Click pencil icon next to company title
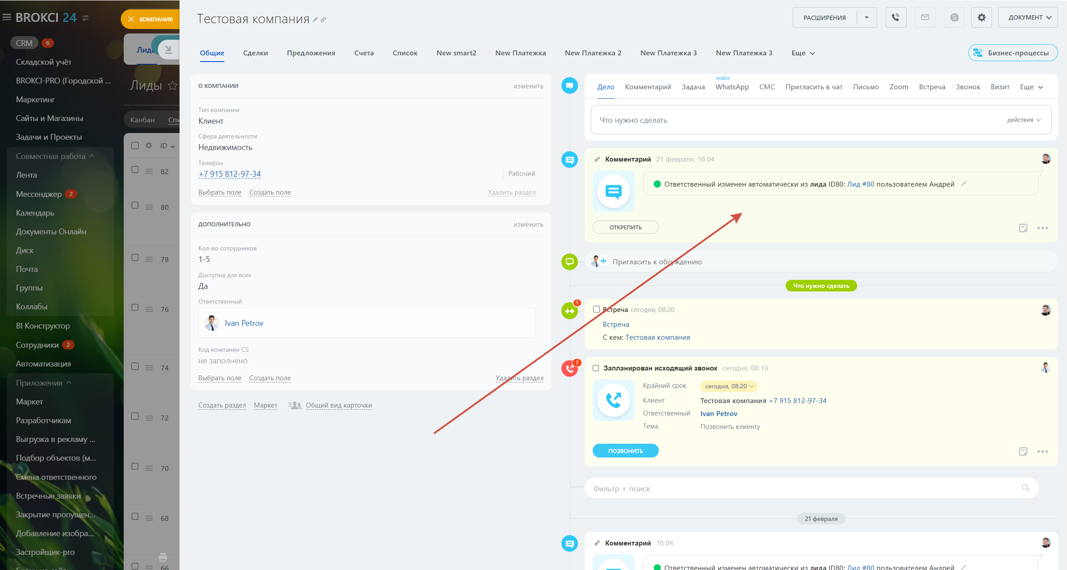The width and height of the screenshot is (1067, 570). (x=315, y=20)
